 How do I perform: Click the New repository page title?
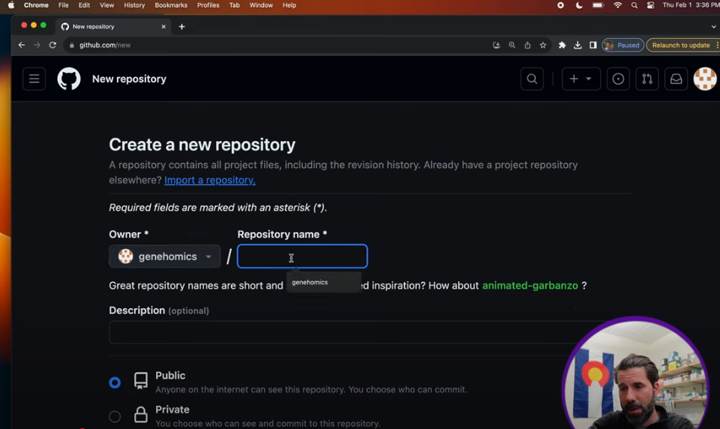click(x=129, y=79)
